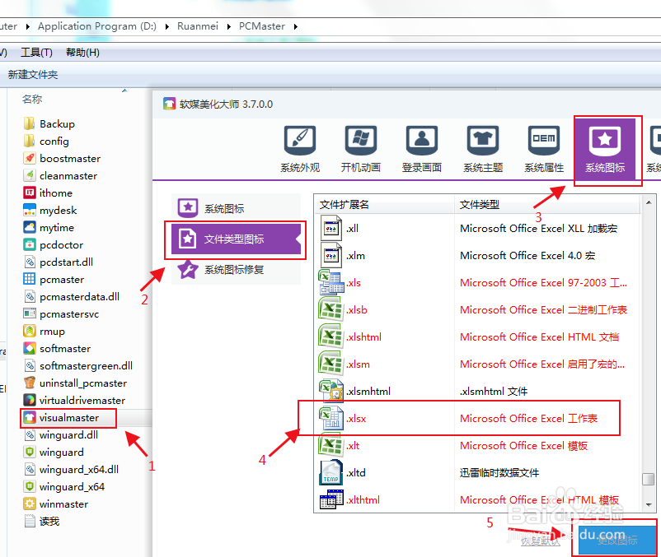Image resolution: width=661 pixels, height=557 pixels.
Task: Open the 开机动画 boot animation section
Action: click(x=361, y=150)
